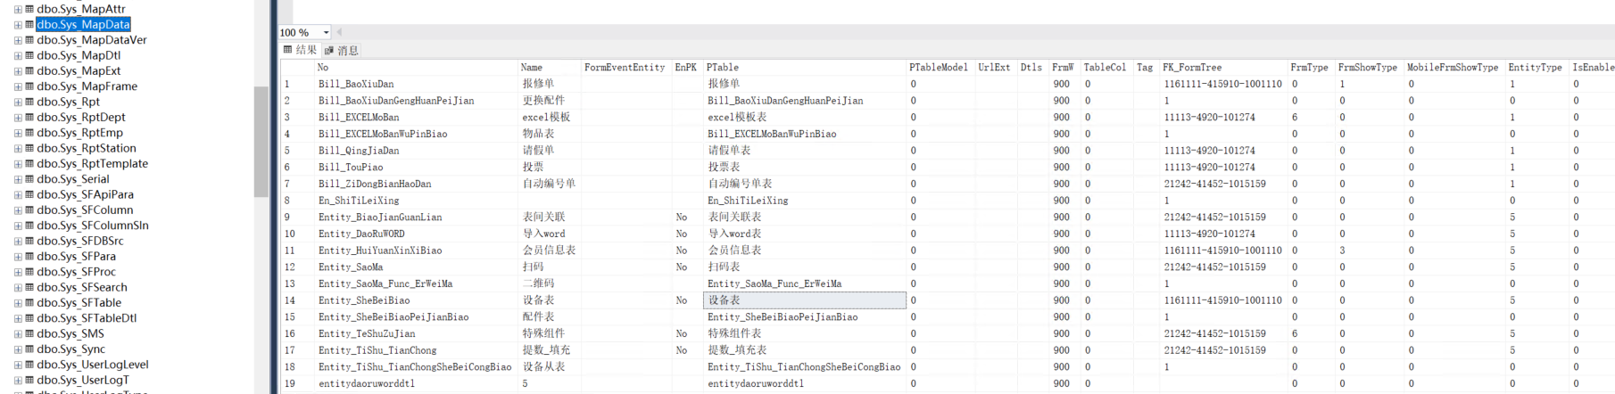
Task: Select cell Bill_QingJiaDan
Action: point(416,151)
